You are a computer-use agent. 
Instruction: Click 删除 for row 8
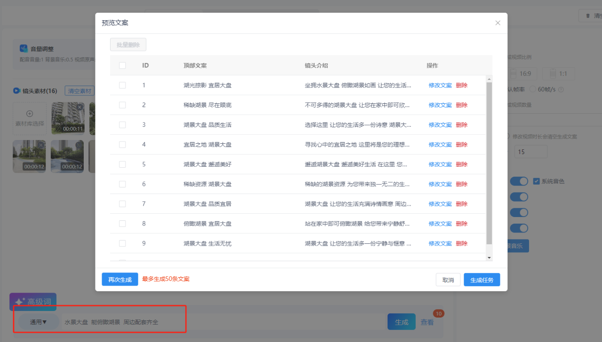(461, 224)
